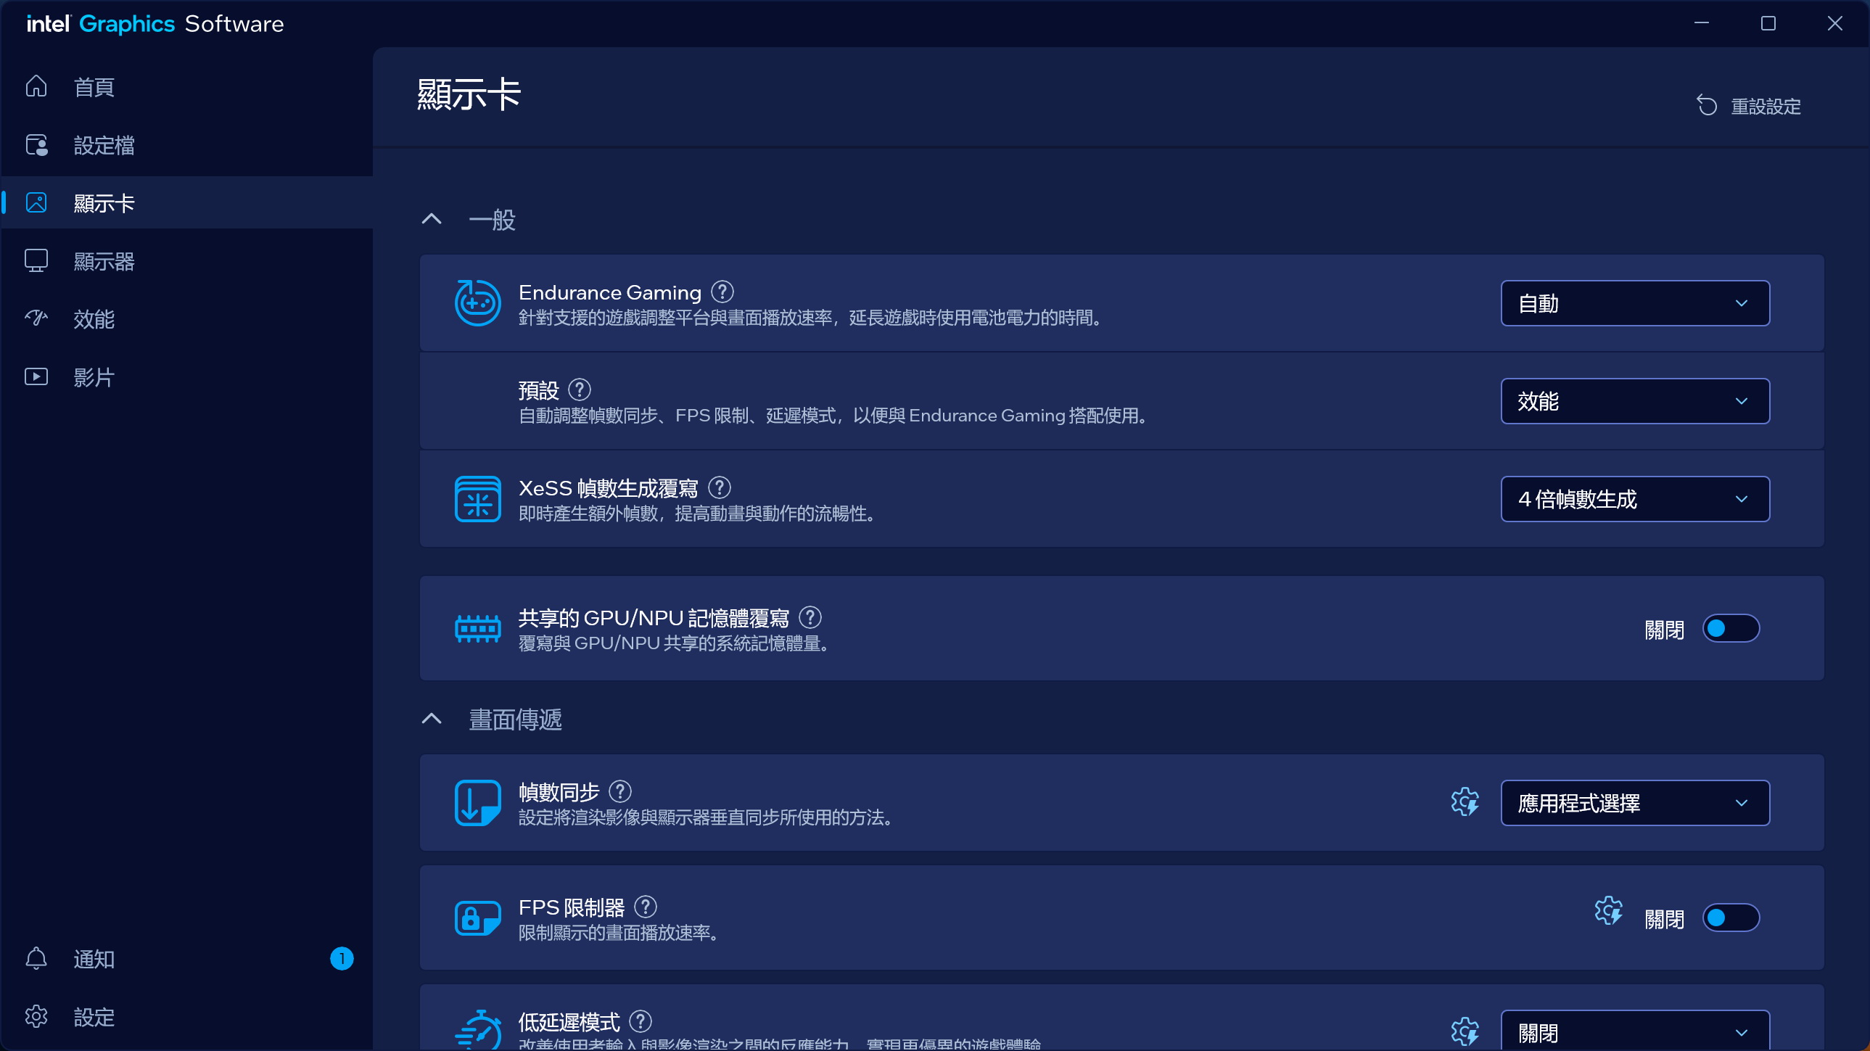
Task: Open the 效能 sidebar page
Action: [94, 319]
